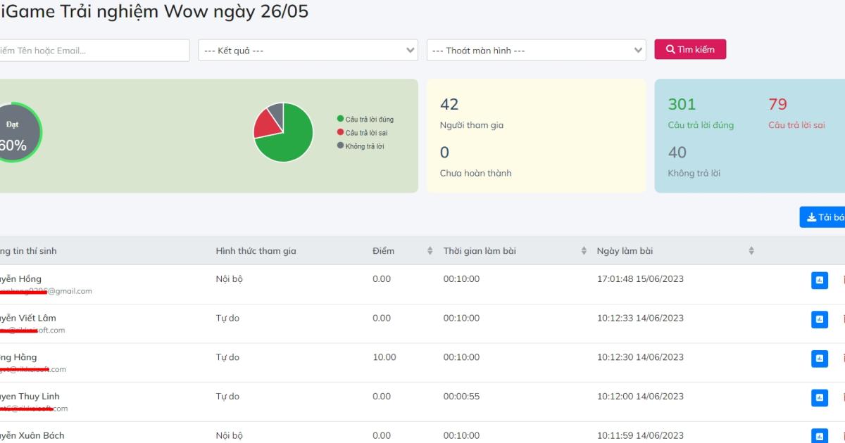Click the sort arrows beside Thời gian làm bài
Image resolution: width=845 pixels, height=443 pixels.
[x=584, y=251]
